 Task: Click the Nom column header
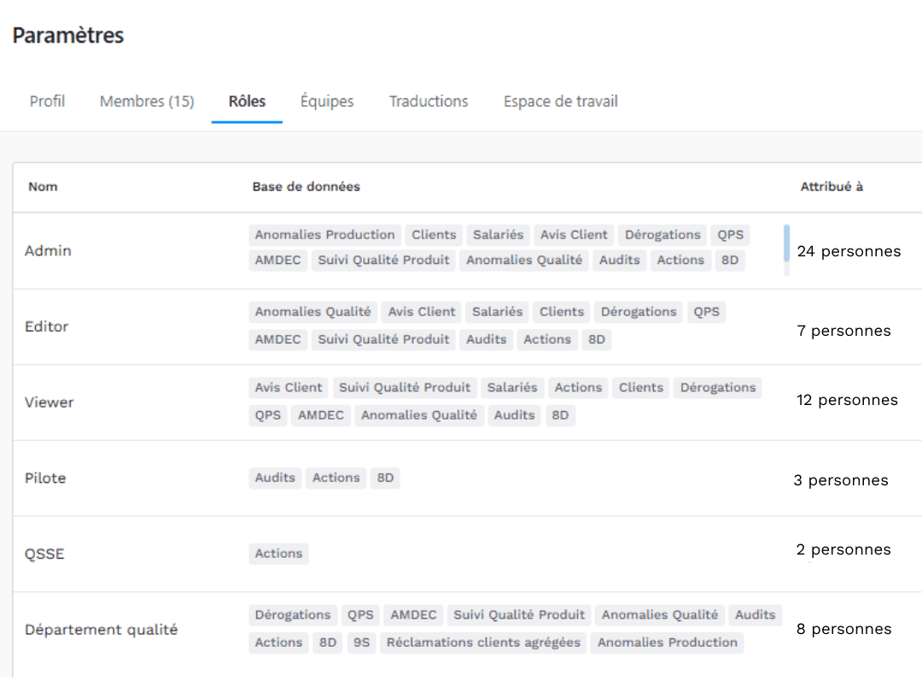pos(43,186)
